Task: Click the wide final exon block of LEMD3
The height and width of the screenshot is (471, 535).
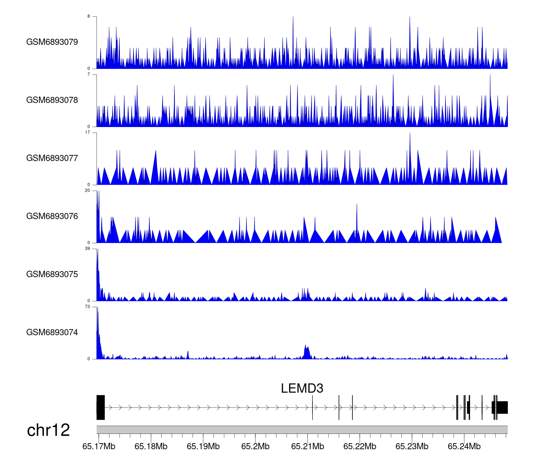Action: point(502,407)
